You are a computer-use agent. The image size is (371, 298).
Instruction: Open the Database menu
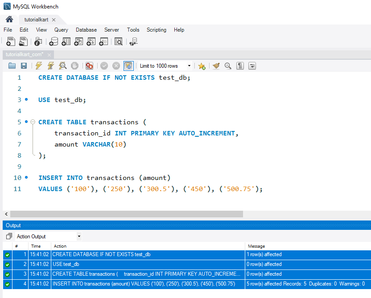point(86,30)
